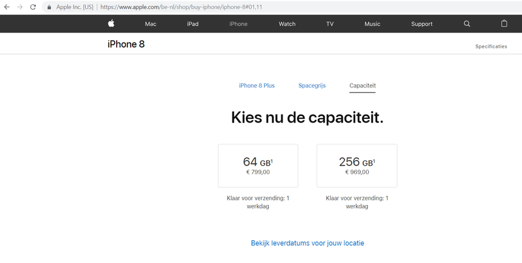Open the Support menu item
This screenshot has height=263, width=522.
click(422, 24)
